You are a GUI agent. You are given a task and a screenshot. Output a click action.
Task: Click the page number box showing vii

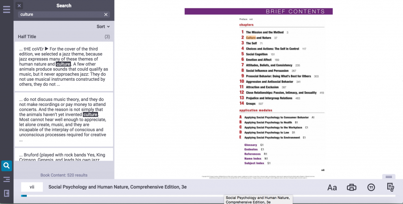32,187
